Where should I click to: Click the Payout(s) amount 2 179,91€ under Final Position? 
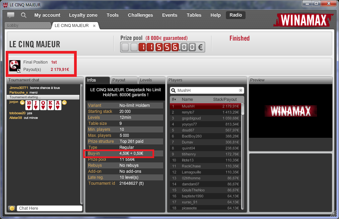coord(60,70)
